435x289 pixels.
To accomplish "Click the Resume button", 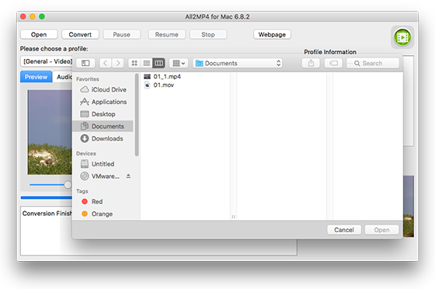I will click(167, 34).
